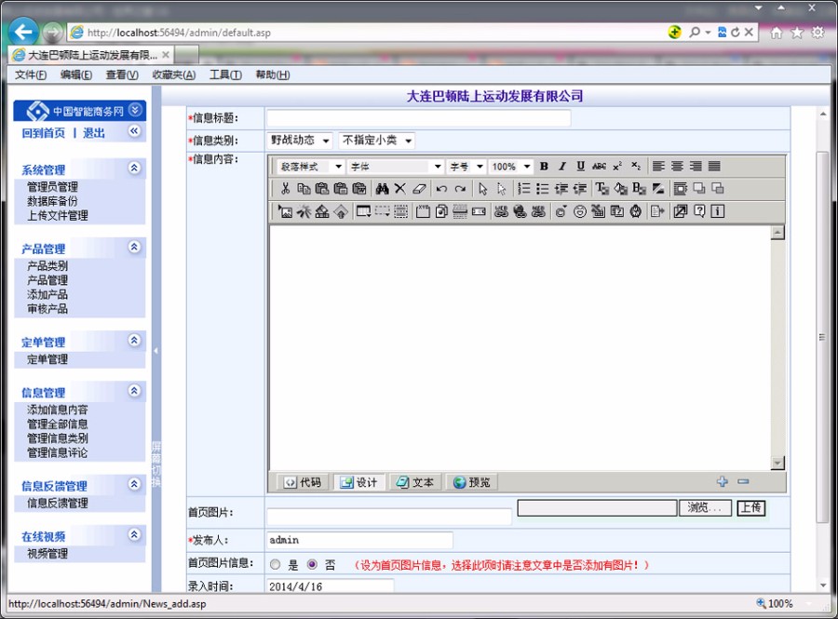Image resolution: width=838 pixels, height=619 pixels.
Task: Apply underline formatting
Action: [579, 167]
